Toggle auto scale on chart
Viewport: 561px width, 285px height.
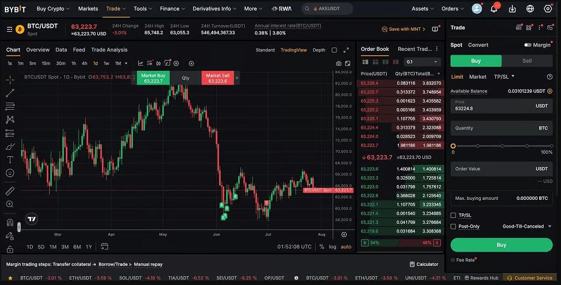point(346,247)
